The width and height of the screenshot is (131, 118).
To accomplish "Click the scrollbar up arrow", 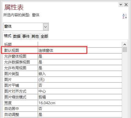I will point(125,44).
